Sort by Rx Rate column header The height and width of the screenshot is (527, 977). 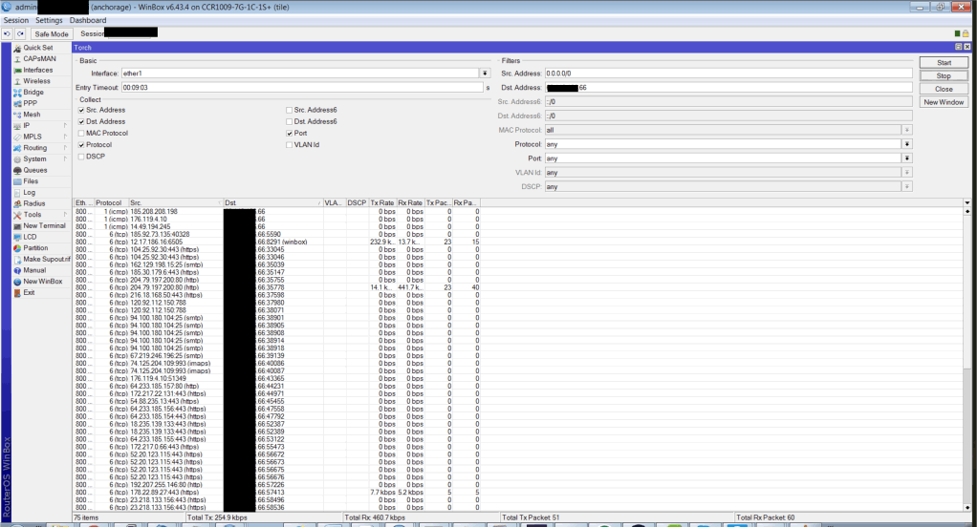tap(411, 202)
